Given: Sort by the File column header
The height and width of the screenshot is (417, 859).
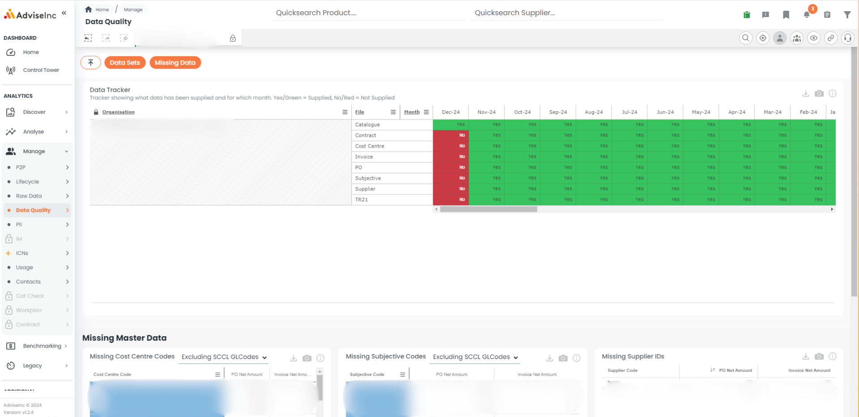Looking at the screenshot, I should (x=360, y=112).
